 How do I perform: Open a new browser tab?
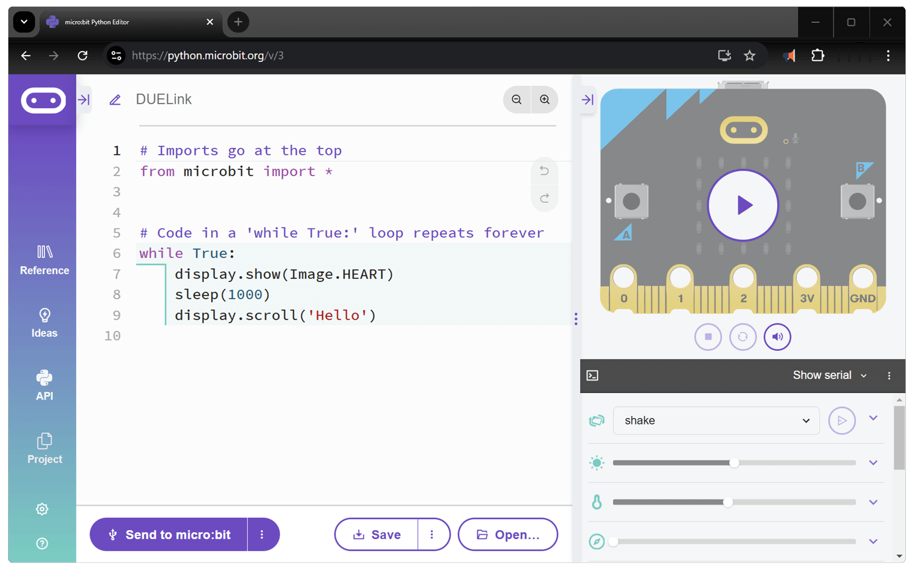pyautogui.click(x=238, y=22)
